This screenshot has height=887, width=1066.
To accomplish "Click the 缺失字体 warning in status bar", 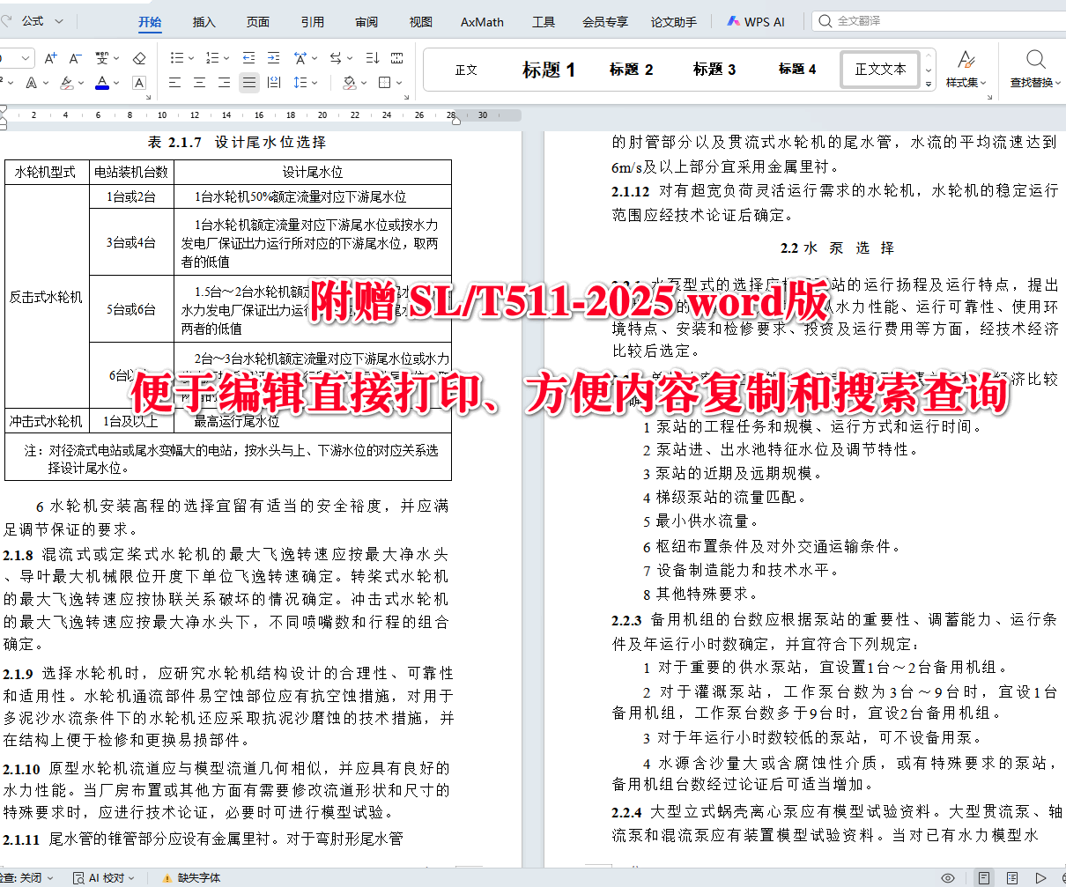I will tap(191, 878).
